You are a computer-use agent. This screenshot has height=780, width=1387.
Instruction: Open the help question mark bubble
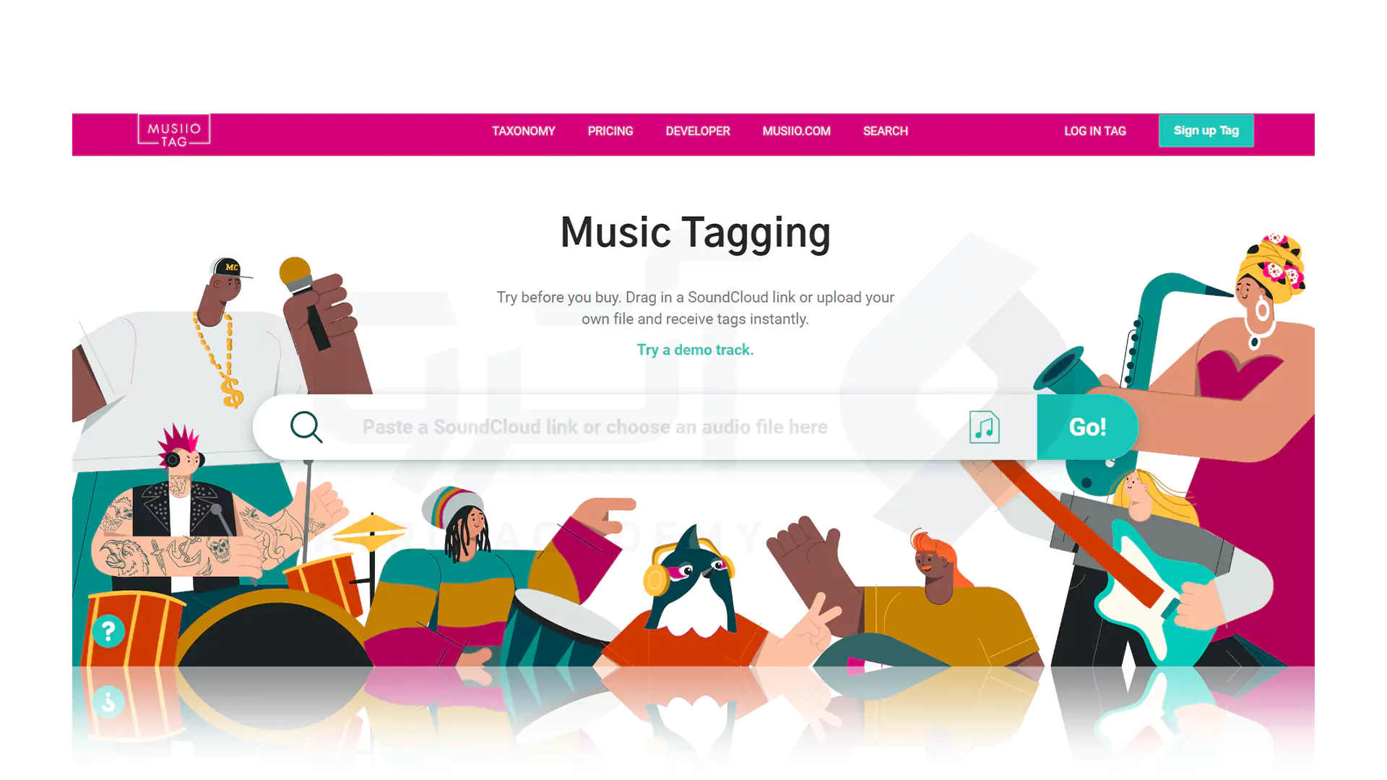pyautogui.click(x=108, y=631)
